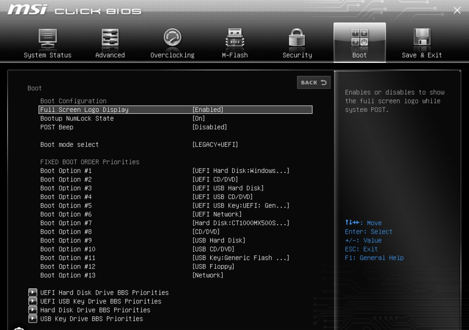
Task: Open the System Status monitor icon
Action: 47,38
